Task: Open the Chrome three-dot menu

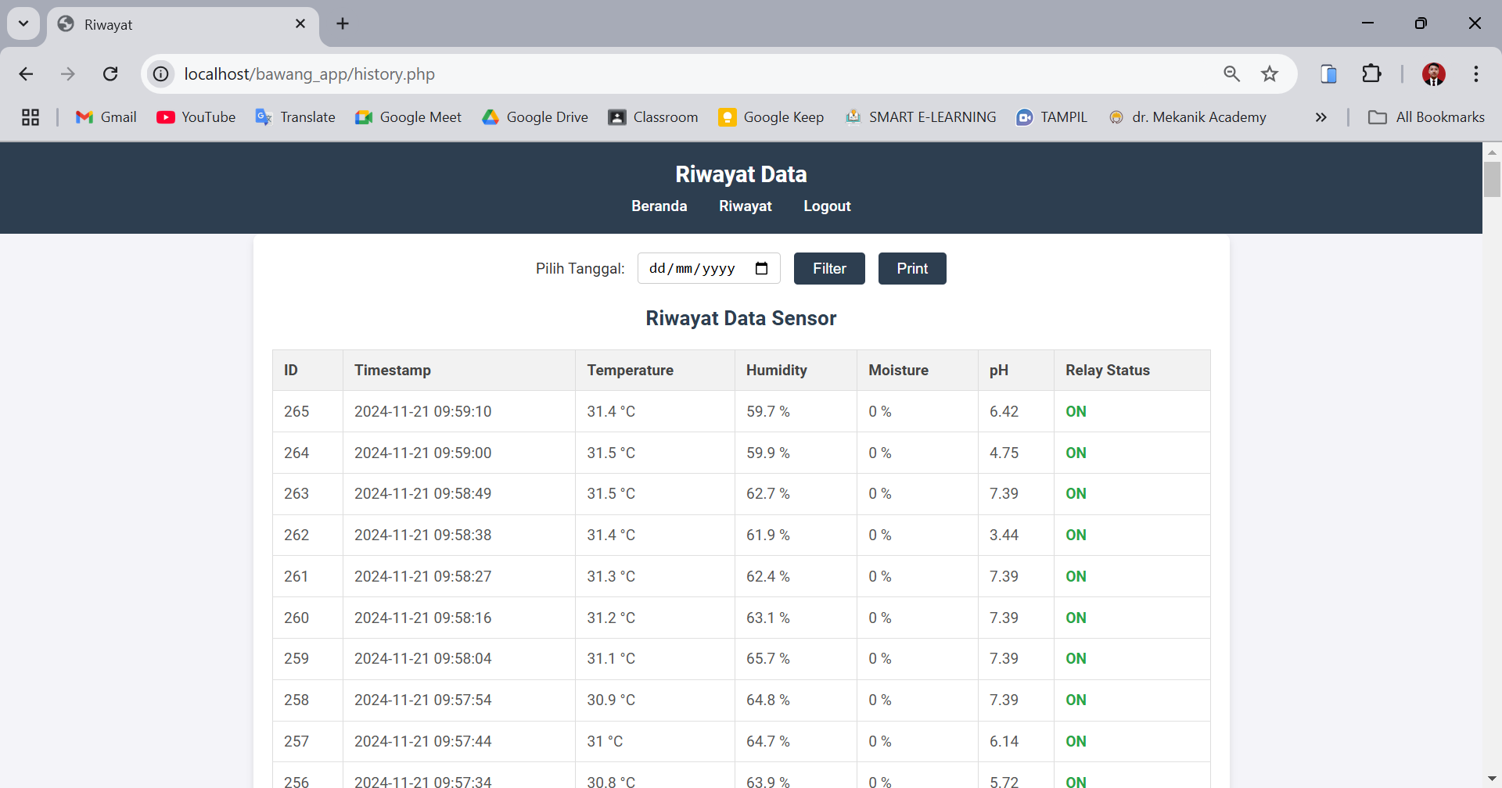Action: pos(1475,74)
